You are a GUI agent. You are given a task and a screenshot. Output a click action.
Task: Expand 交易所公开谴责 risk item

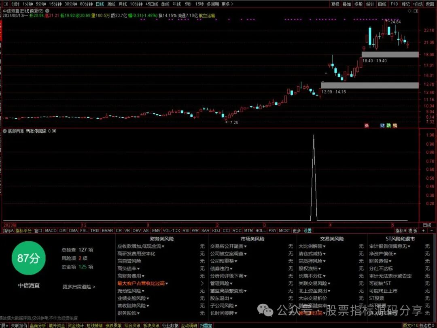(x=229, y=246)
